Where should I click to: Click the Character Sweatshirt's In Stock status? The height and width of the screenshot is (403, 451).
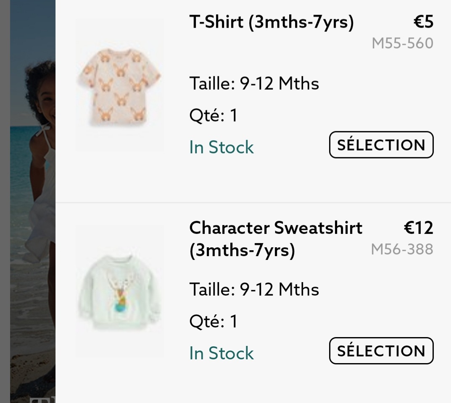pyautogui.click(x=222, y=353)
